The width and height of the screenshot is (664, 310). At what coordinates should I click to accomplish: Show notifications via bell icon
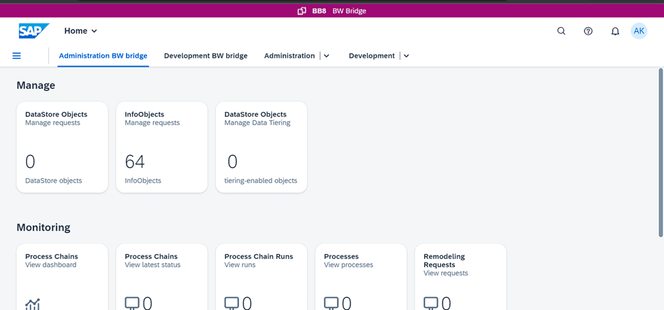pos(615,31)
